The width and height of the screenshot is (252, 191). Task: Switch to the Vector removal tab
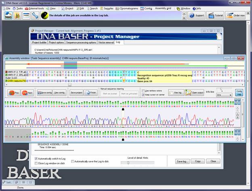click(x=106, y=42)
